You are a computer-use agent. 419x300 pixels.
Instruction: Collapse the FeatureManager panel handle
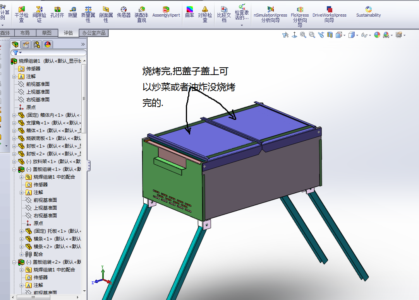click(89, 166)
